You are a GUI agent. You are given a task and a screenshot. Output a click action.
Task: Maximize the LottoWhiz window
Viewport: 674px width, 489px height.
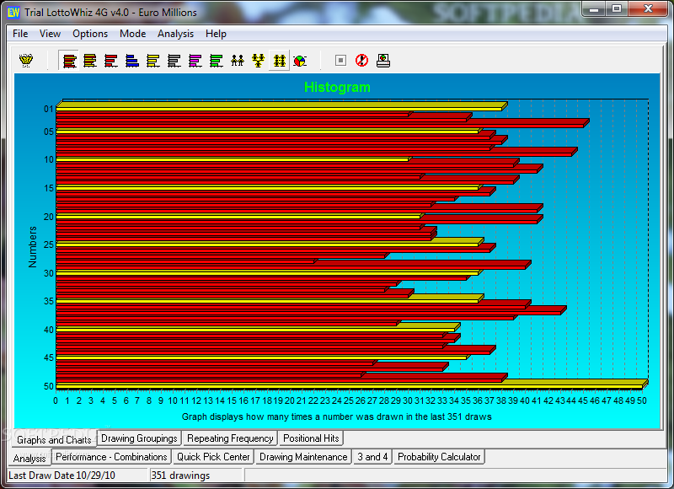pos(617,8)
